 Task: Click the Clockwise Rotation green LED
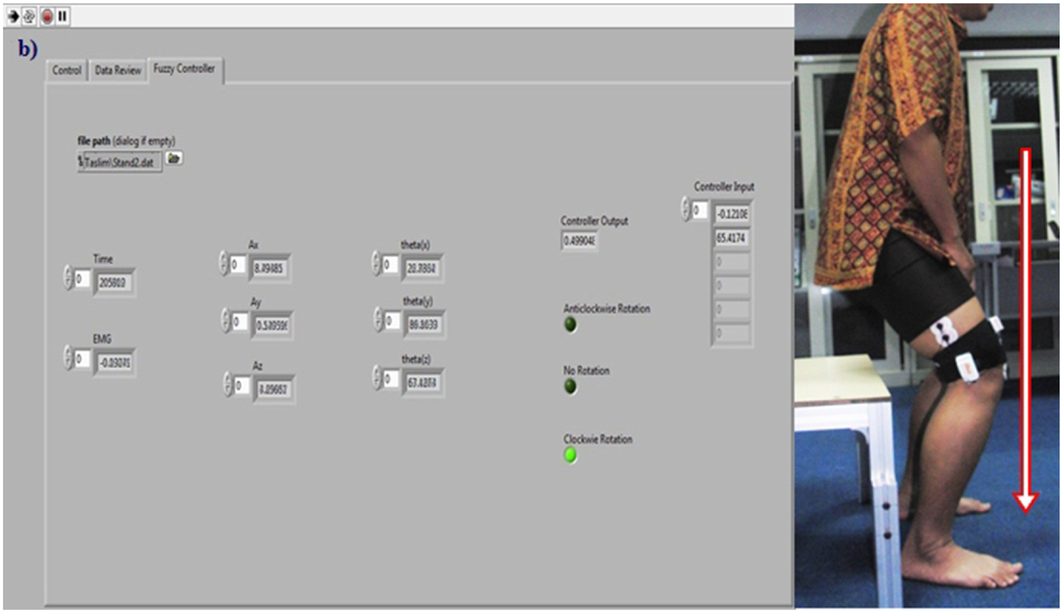tap(570, 455)
